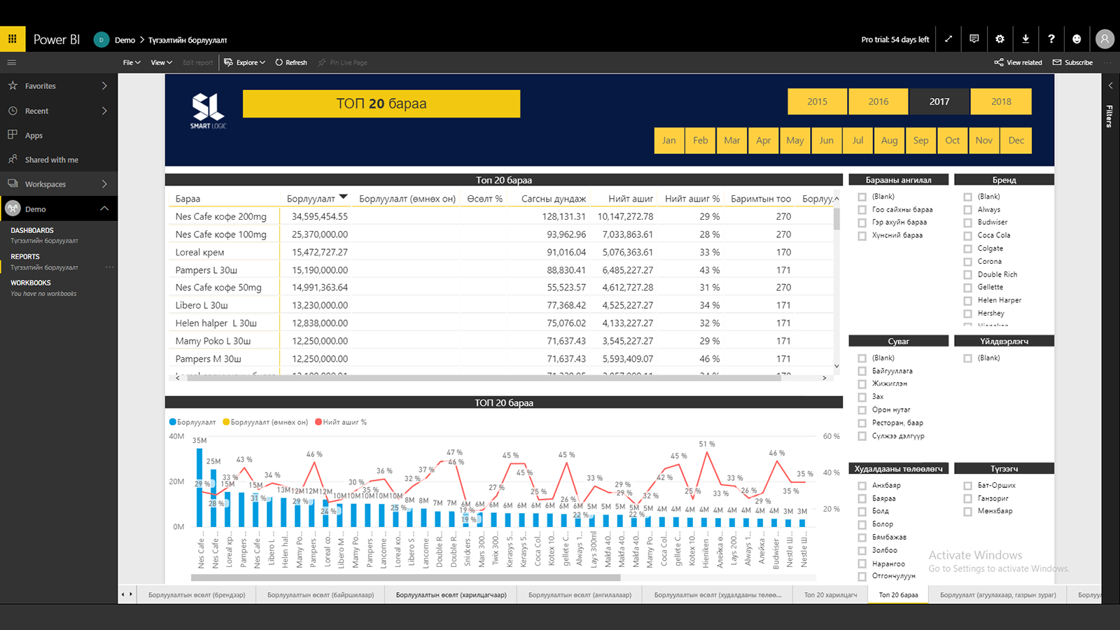Open user account avatar
1120x630 pixels.
[1105, 39]
